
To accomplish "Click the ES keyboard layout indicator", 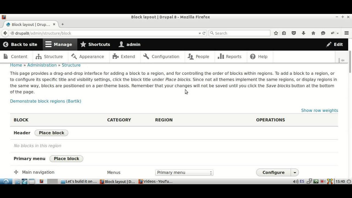I will click(x=302, y=182).
